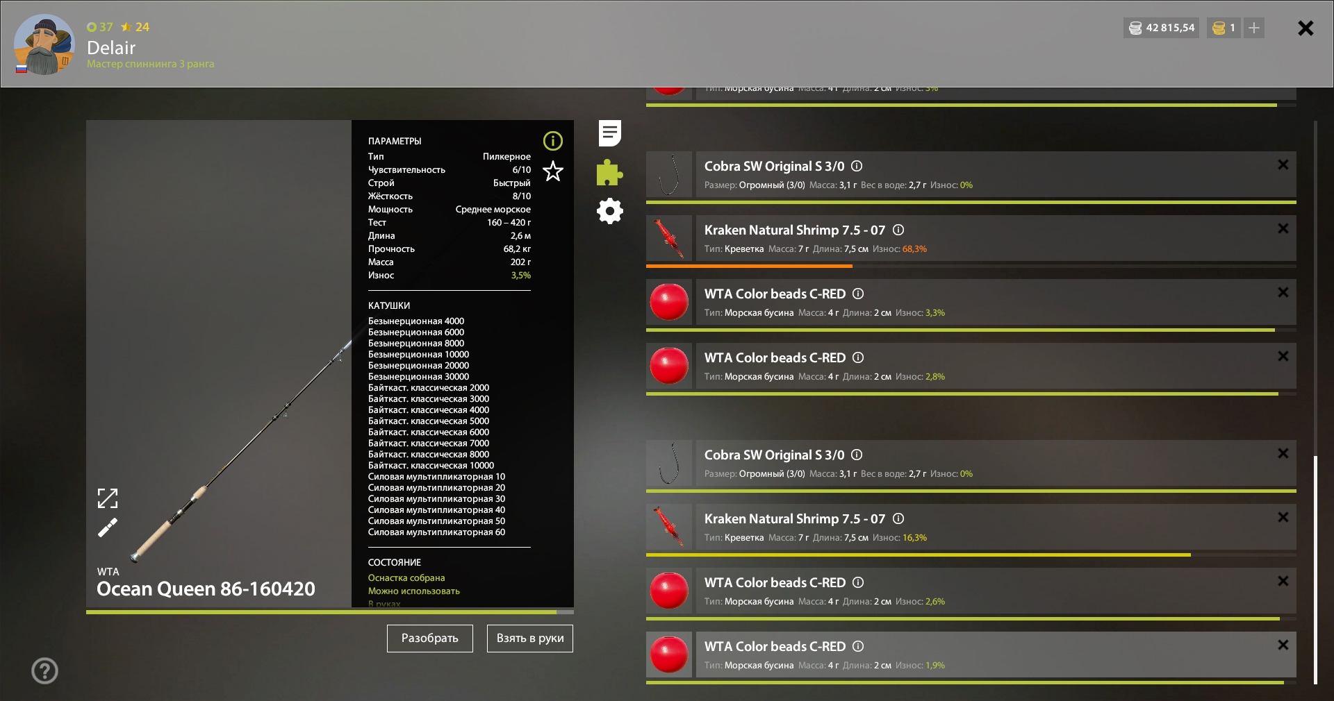This screenshot has width=1334, height=701.
Task: Click the player level 37 indicator
Action: [x=100, y=27]
